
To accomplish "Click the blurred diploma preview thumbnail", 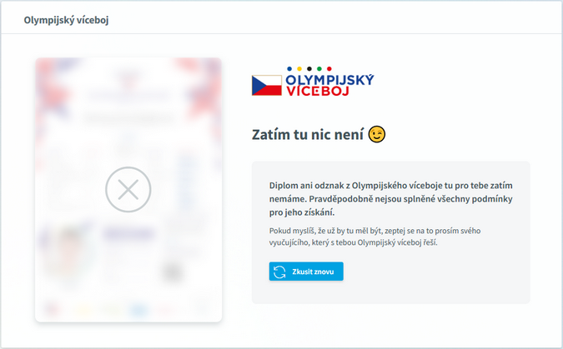I will point(128,190).
